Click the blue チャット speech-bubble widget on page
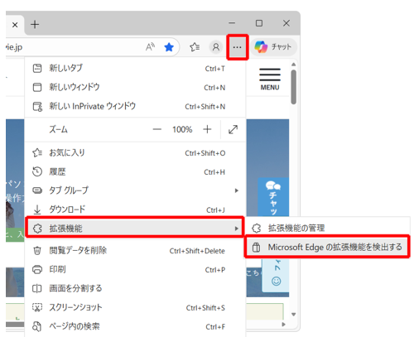414x337 pixels. (x=273, y=197)
